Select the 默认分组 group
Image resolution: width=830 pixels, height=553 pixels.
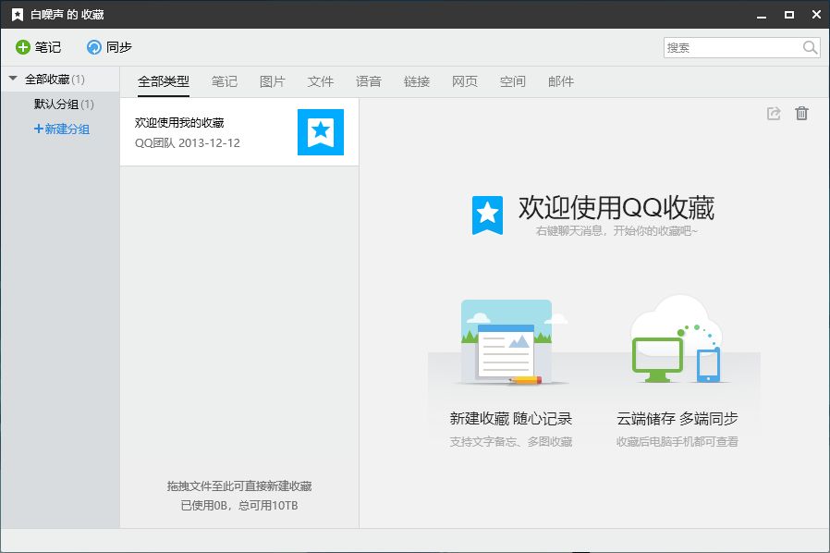(56, 104)
